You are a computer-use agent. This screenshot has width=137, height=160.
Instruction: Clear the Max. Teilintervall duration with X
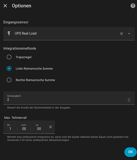[51, 127]
